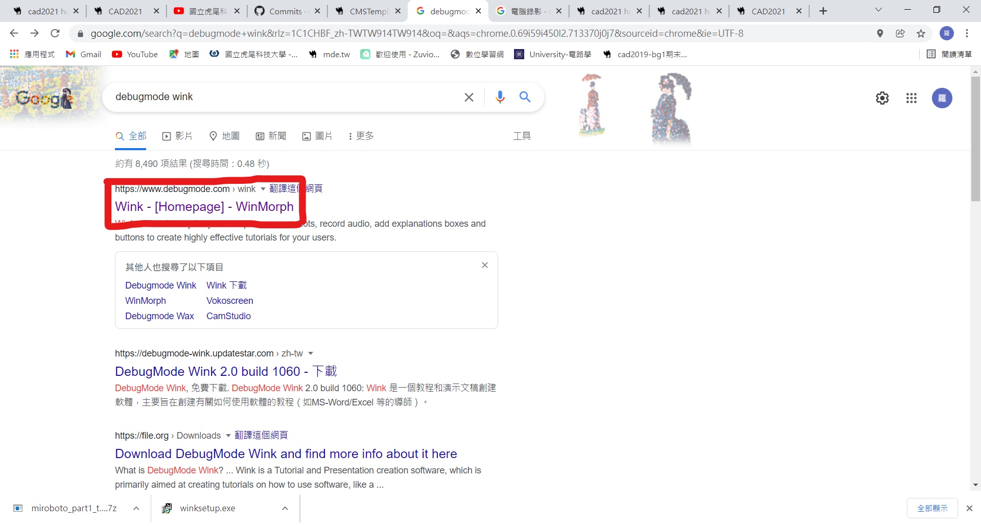The width and height of the screenshot is (981, 526).
Task: View site info via the lock icon
Action: (80, 34)
